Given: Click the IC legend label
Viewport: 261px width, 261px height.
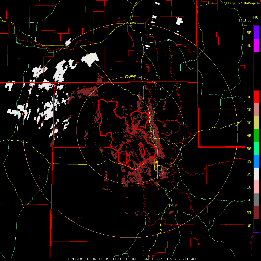Looking at the screenshot, I should pyautogui.click(x=249, y=187).
